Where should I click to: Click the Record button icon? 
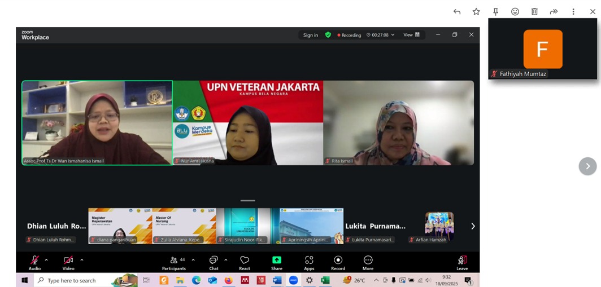(x=338, y=260)
